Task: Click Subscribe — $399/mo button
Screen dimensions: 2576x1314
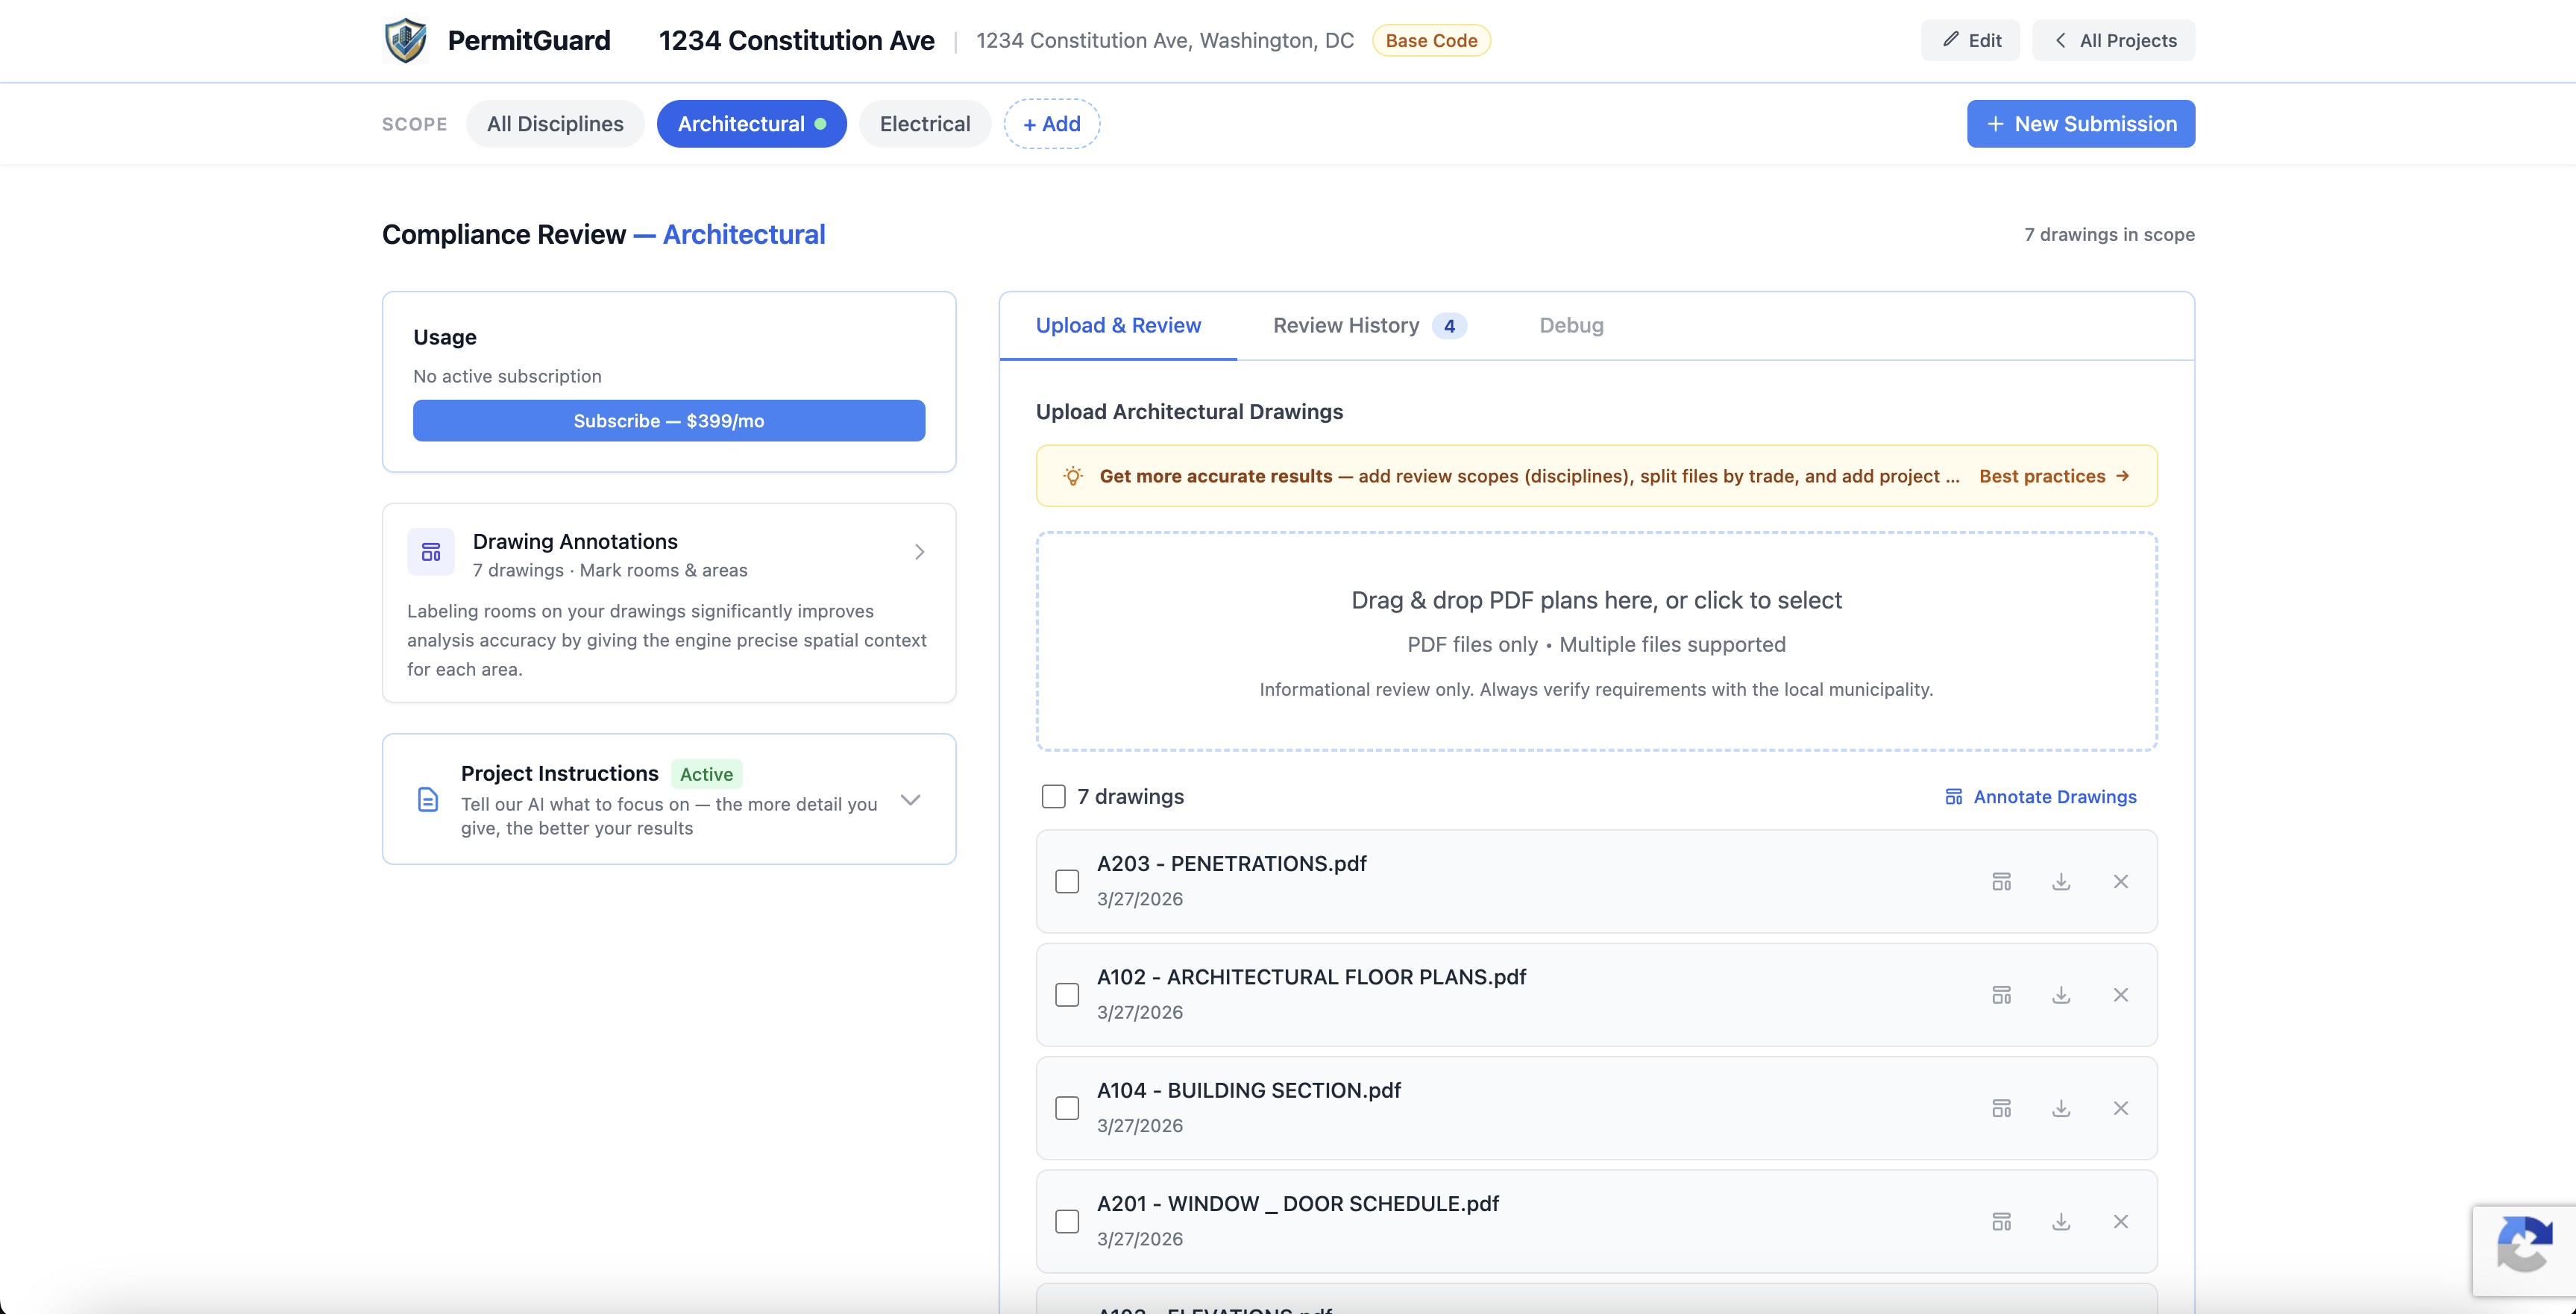Action: (669, 421)
